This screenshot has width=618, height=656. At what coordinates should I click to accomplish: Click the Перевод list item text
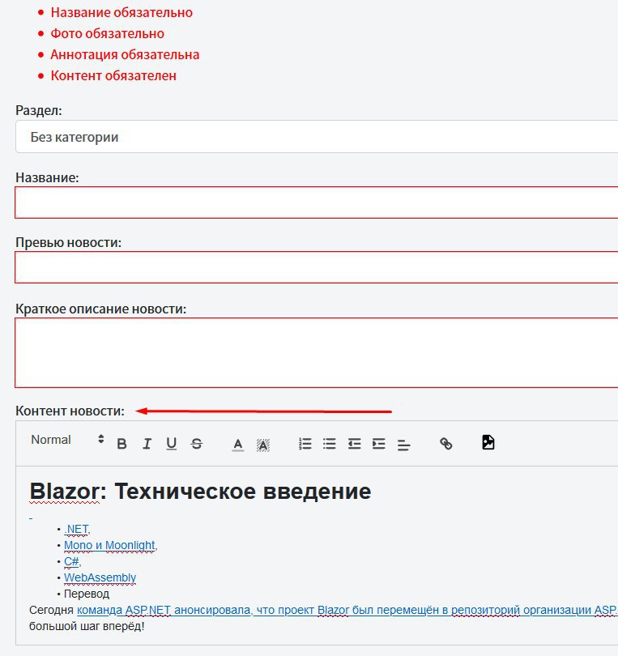pos(87,594)
